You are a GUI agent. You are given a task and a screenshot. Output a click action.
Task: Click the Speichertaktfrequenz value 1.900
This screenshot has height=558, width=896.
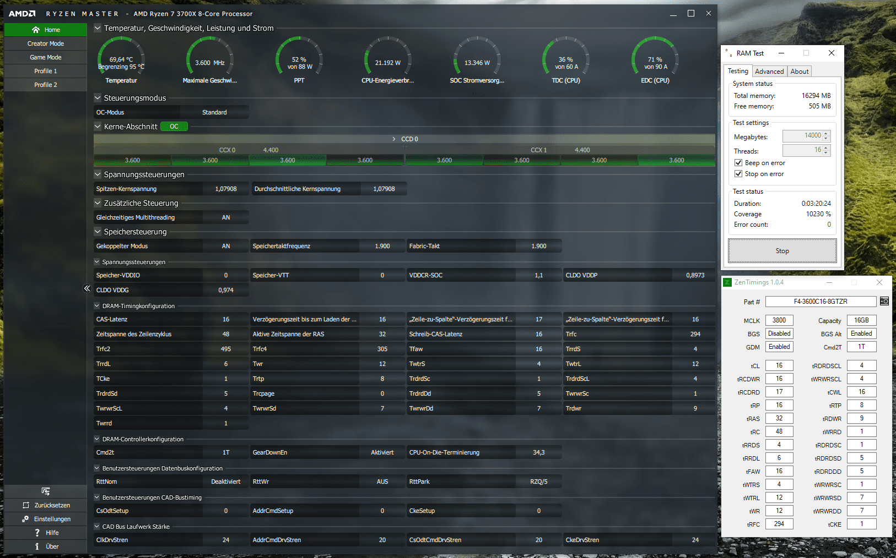click(382, 246)
